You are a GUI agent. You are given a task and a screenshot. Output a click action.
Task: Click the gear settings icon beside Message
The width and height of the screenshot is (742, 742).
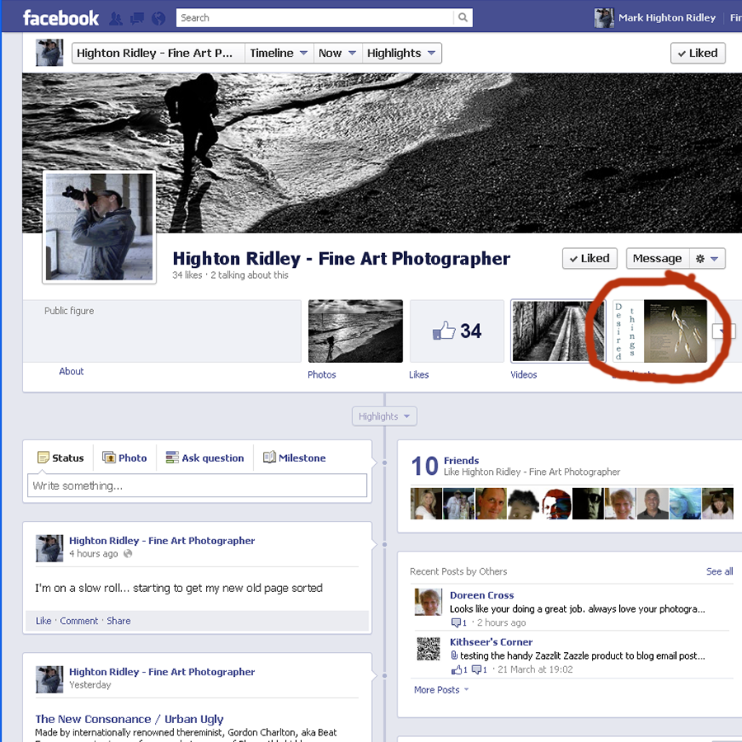(x=700, y=258)
